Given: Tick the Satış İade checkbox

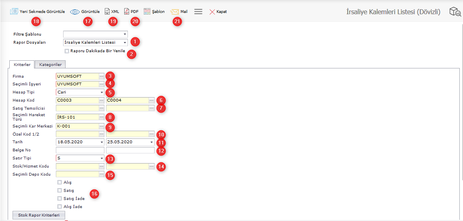Looking at the screenshot, I should 60,199.
